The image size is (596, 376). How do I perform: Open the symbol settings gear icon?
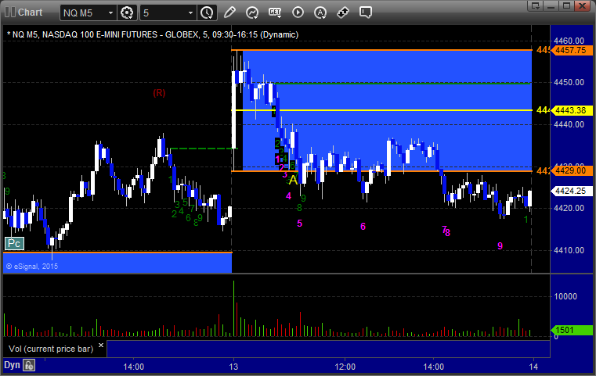coord(127,13)
